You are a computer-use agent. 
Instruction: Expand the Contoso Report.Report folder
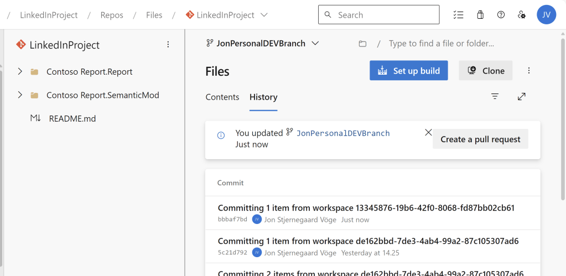click(x=20, y=72)
